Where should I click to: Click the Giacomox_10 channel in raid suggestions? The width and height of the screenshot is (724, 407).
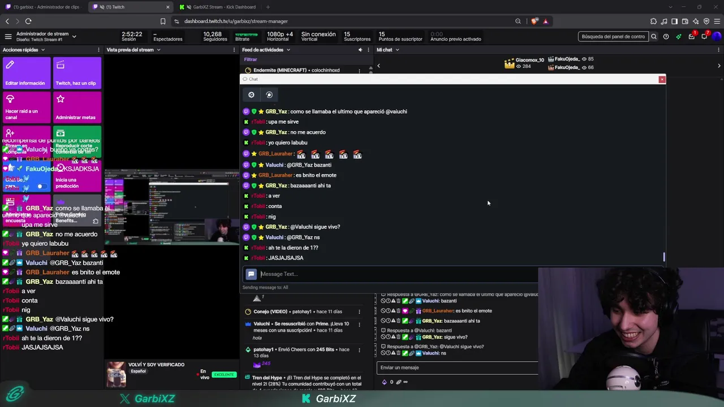point(524,63)
